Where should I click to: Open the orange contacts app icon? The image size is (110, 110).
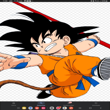pyautogui.click(x=37, y=108)
